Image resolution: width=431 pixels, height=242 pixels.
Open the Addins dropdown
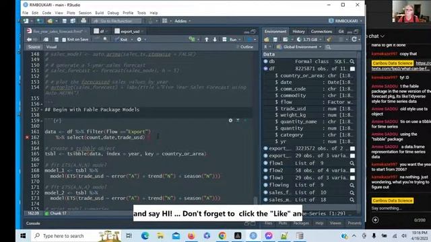tap(183, 21)
